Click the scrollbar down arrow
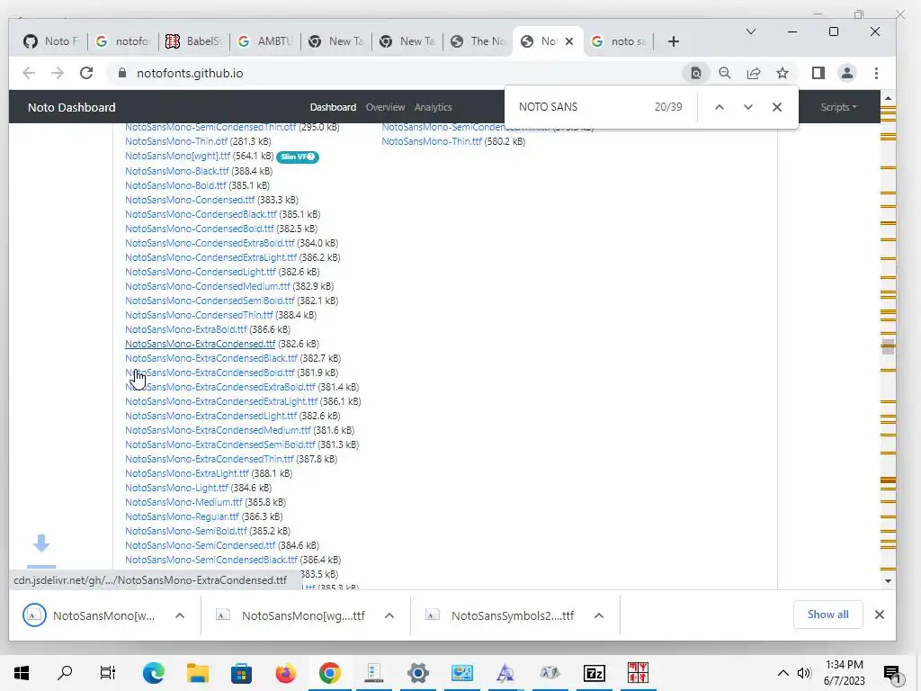 point(888,581)
